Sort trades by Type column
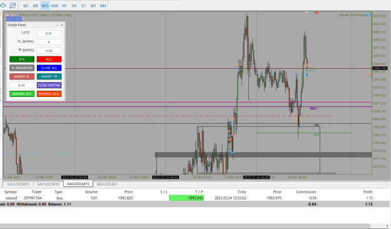The image size is (391, 229). [x=58, y=192]
